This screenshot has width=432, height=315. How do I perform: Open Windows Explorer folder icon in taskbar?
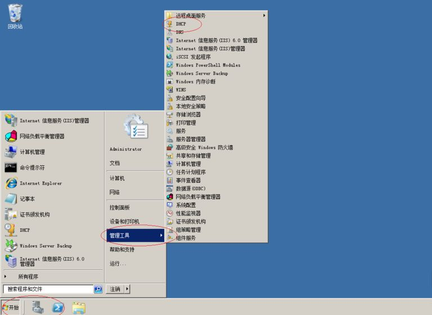pyautogui.click(x=79, y=307)
